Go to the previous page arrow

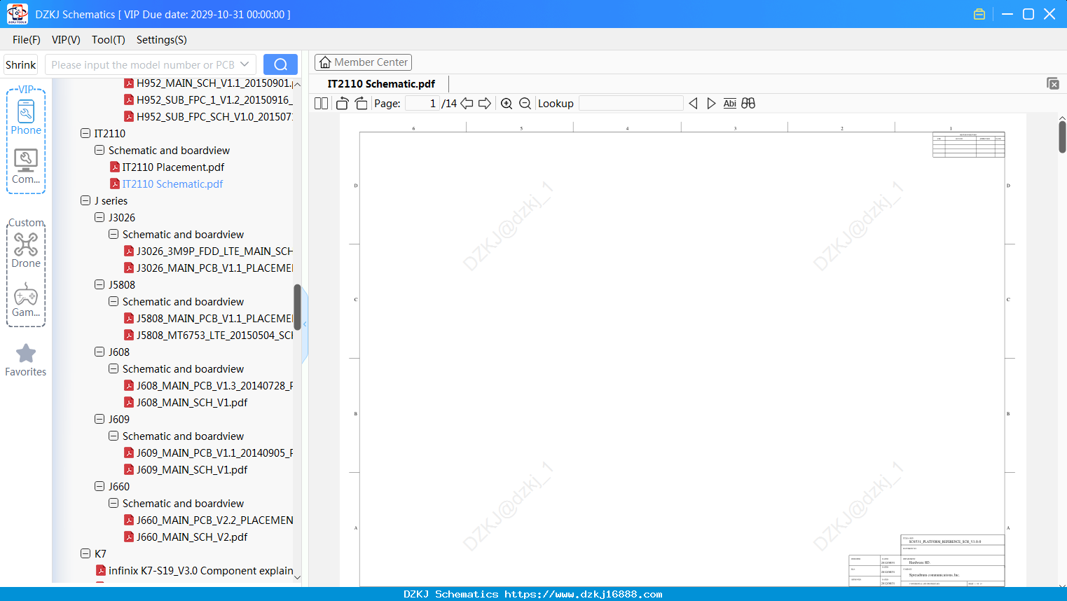pyautogui.click(x=467, y=104)
